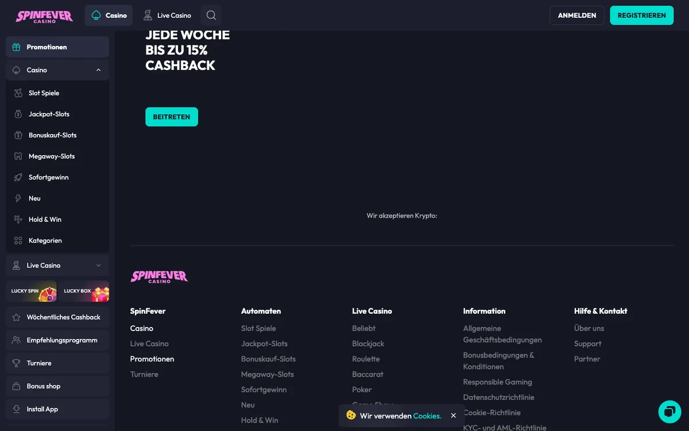The image size is (689, 431).
Task: Click the Bonus shop store icon
Action: click(16, 386)
